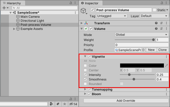The height and width of the screenshot is (107, 170).
Task: Expand the Example Assets tree item
Action: pos(14,29)
